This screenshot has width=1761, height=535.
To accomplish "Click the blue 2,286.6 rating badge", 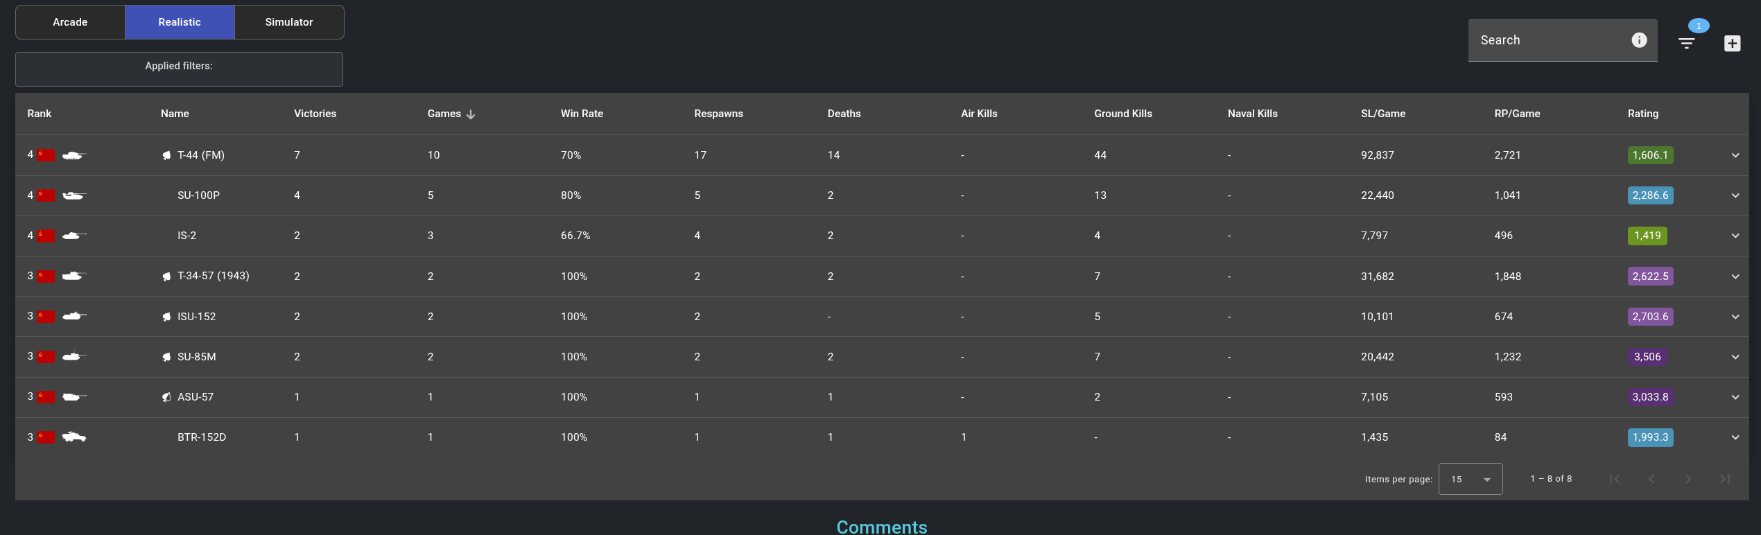I will 1650,195.
